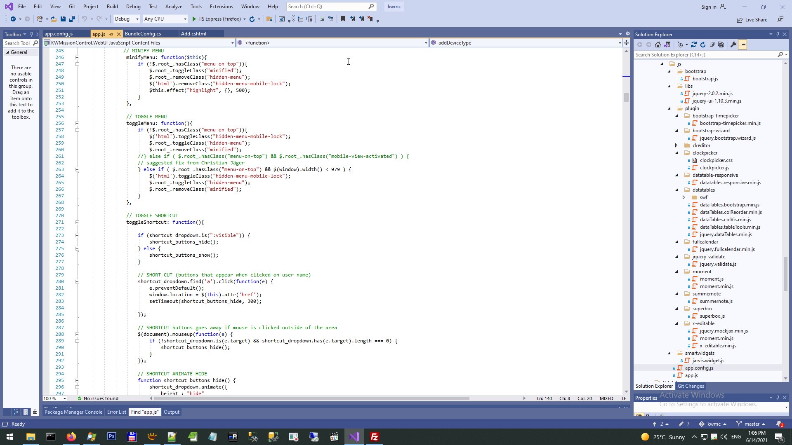This screenshot has height=445, width=792.
Task: Switch to the BundleConfig.cs tab
Action: coord(143,34)
